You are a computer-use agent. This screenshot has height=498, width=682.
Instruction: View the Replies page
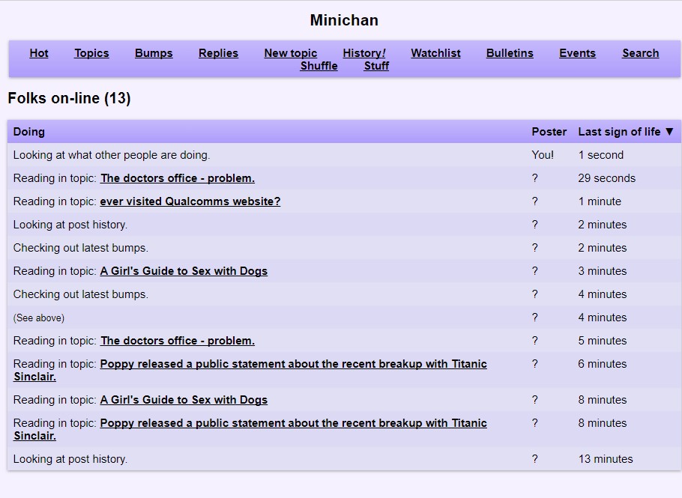(x=218, y=53)
